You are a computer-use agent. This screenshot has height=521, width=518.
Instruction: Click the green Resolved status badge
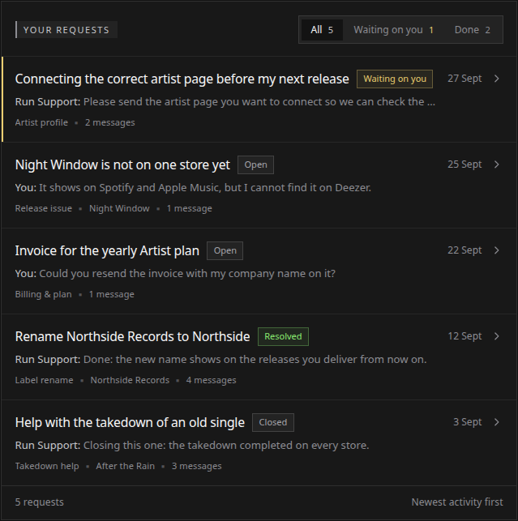[x=283, y=336]
